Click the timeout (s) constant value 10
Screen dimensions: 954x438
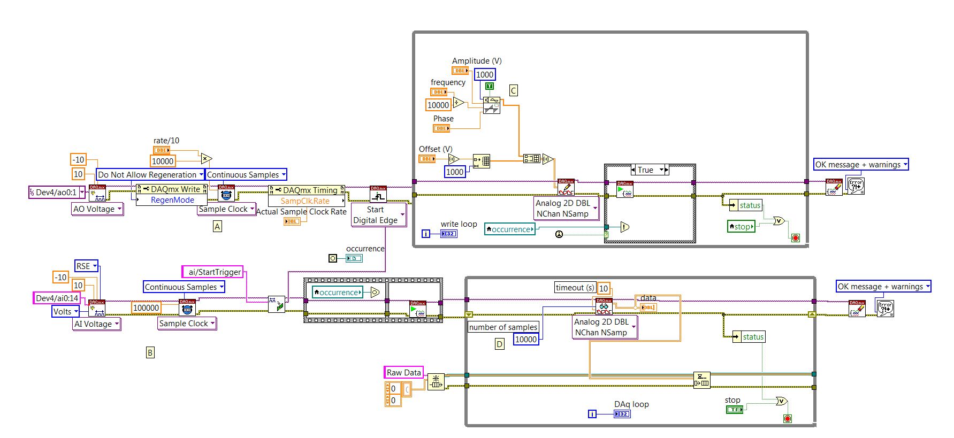(604, 288)
